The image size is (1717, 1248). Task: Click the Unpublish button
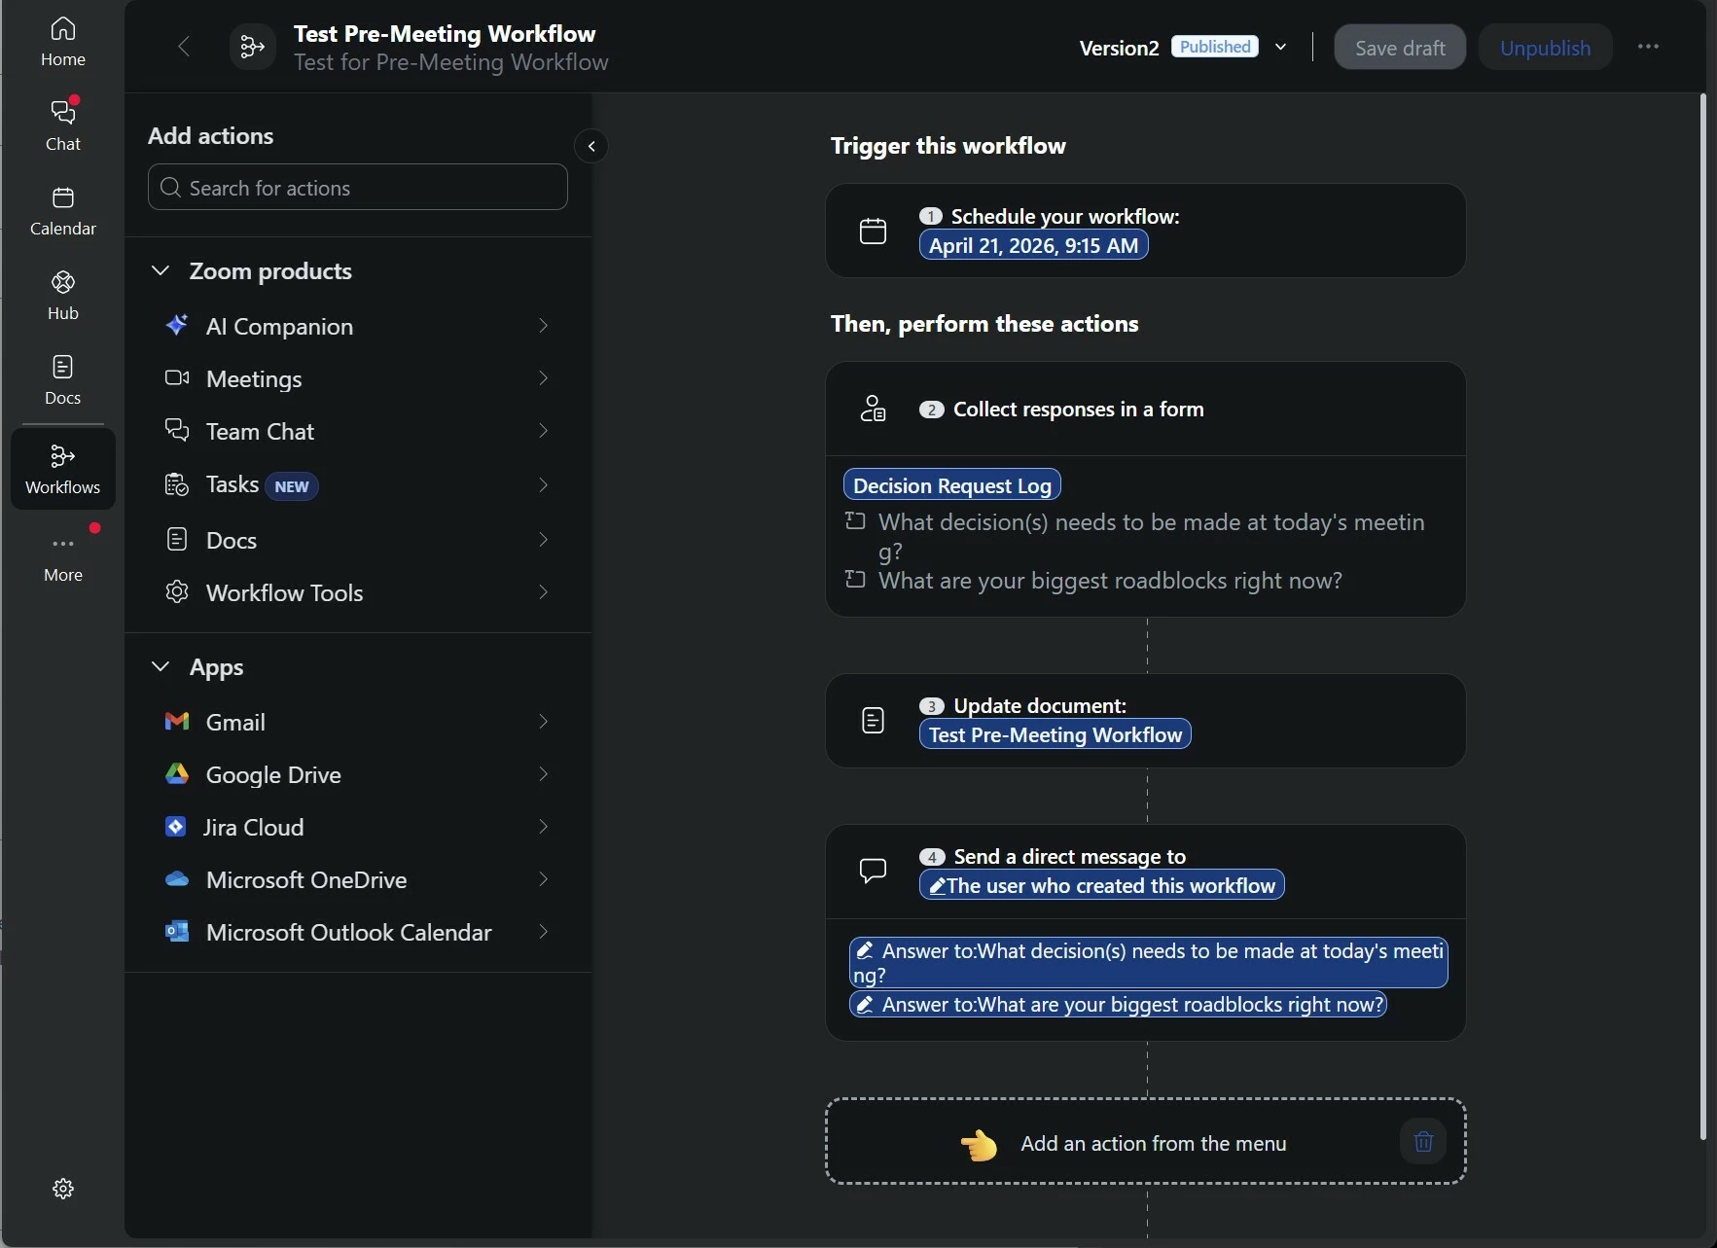(x=1545, y=48)
